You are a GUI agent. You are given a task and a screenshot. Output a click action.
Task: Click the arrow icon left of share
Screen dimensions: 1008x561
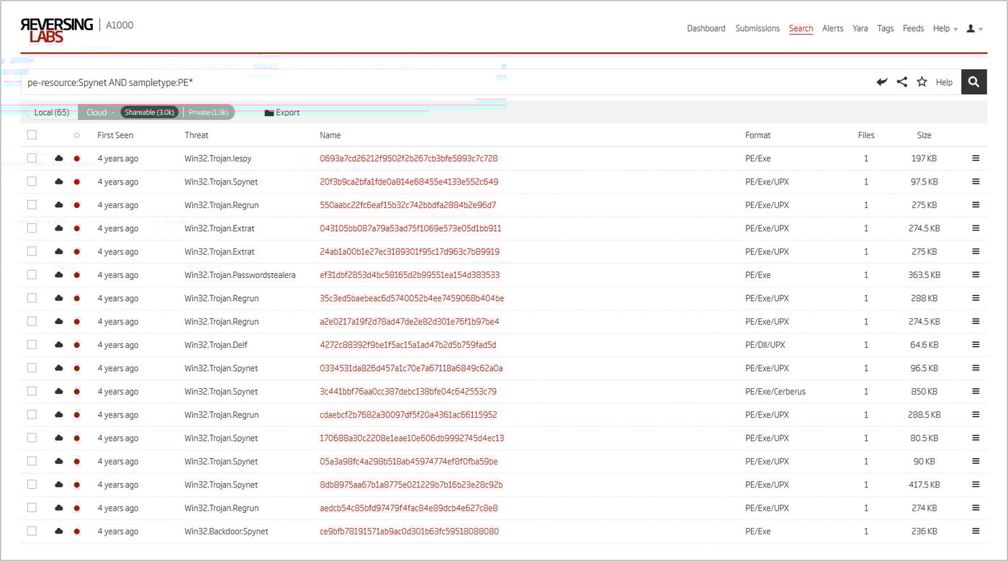point(882,82)
